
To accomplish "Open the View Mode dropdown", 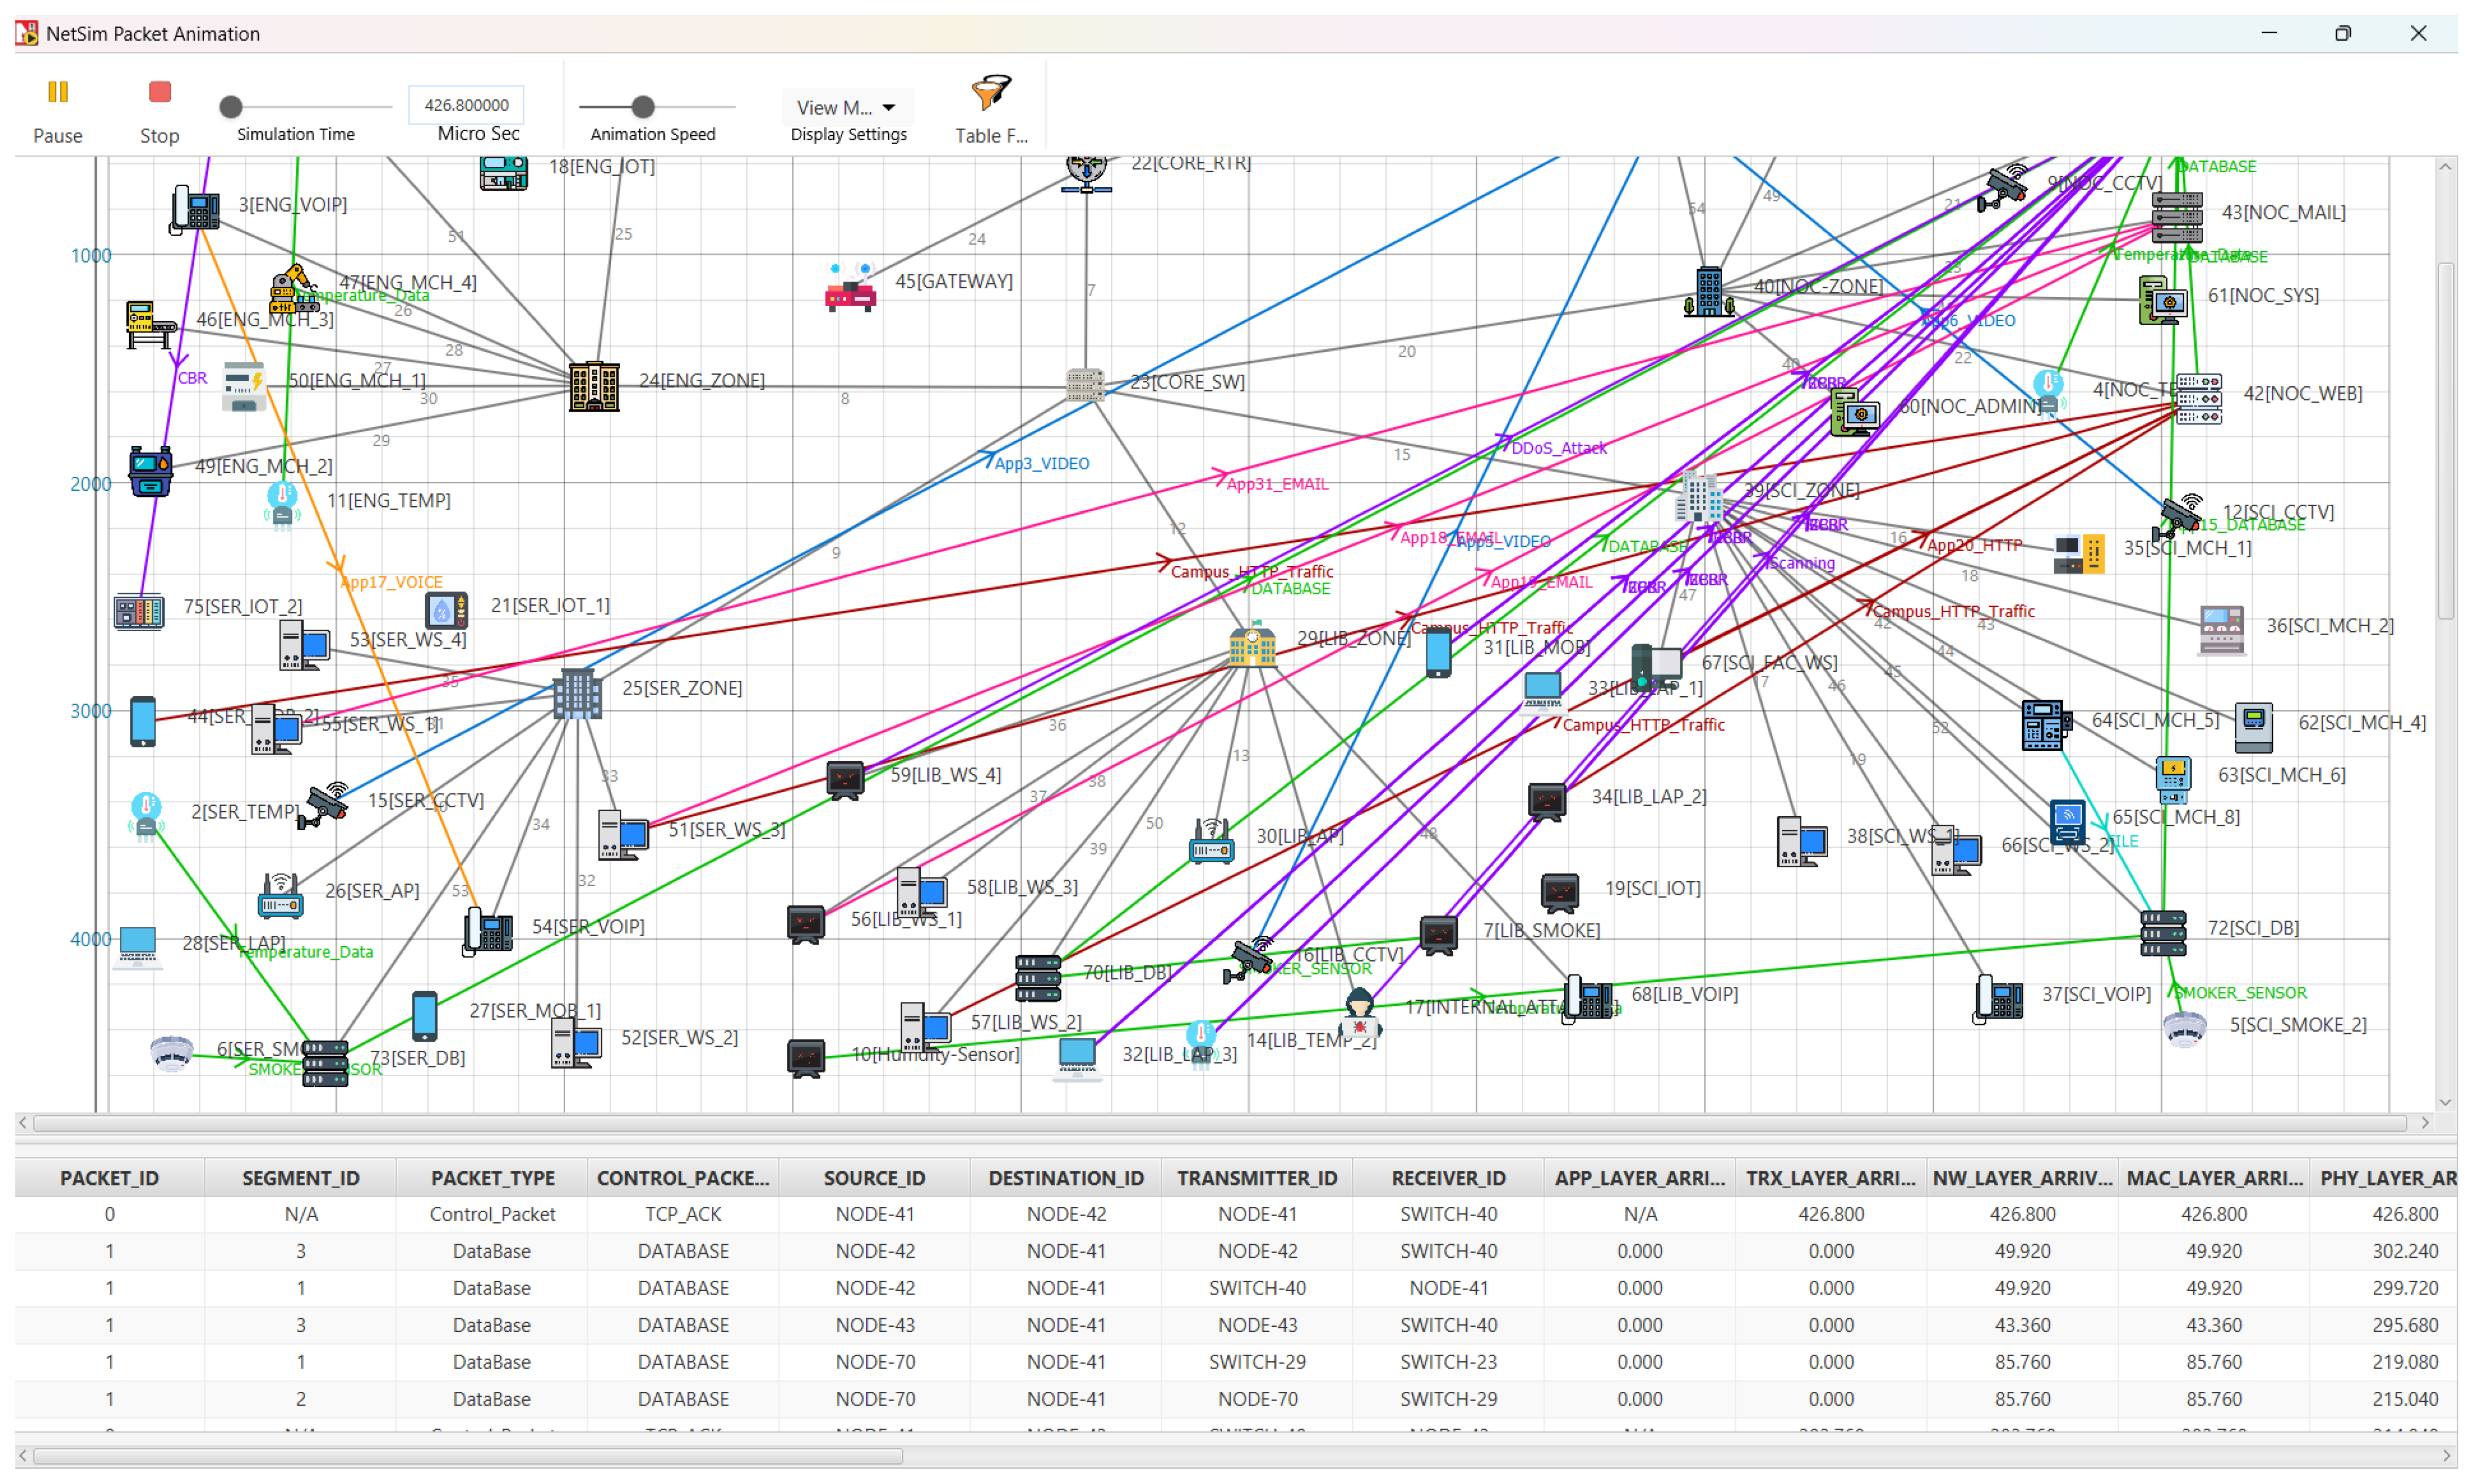I will pyautogui.click(x=848, y=107).
